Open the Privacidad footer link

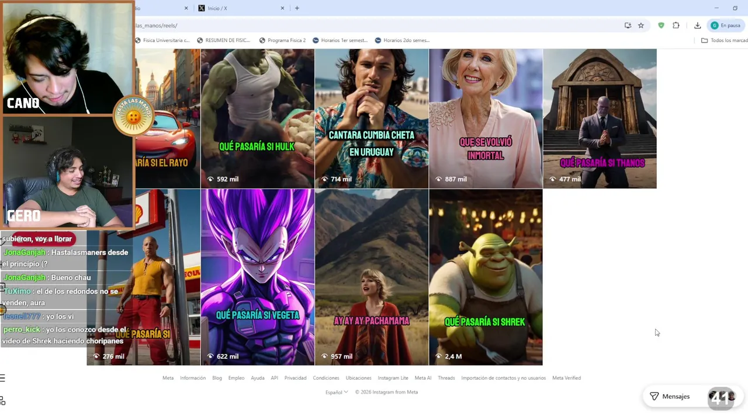click(295, 378)
